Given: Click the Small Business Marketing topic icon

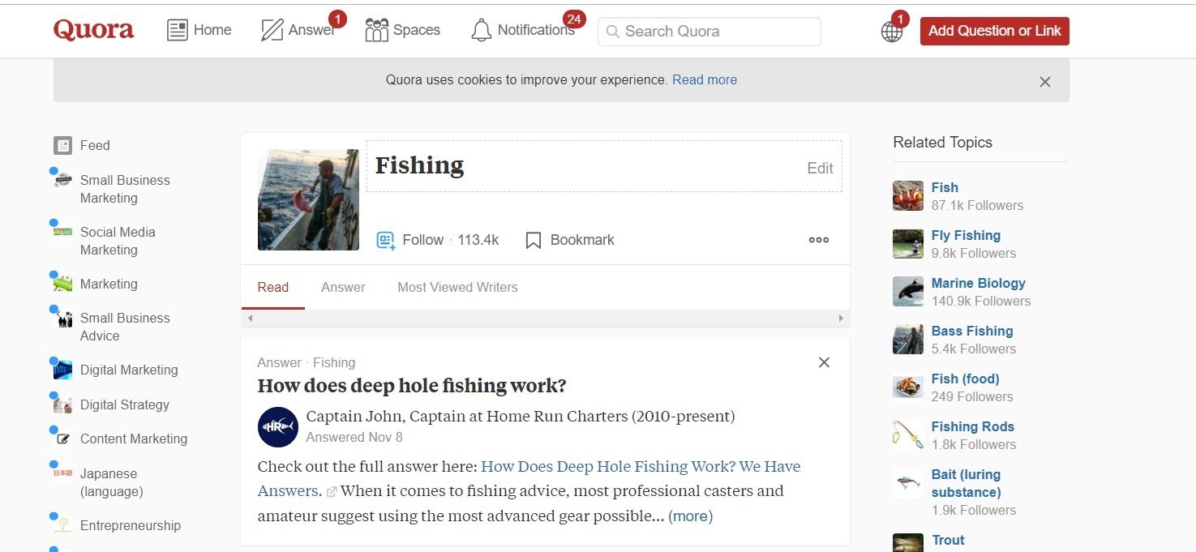Looking at the screenshot, I should pyautogui.click(x=63, y=180).
